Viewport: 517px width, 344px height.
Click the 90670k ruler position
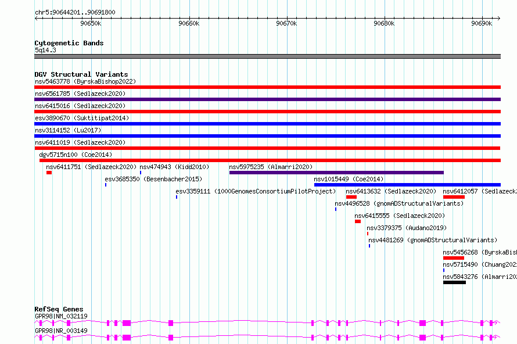(x=286, y=23)
